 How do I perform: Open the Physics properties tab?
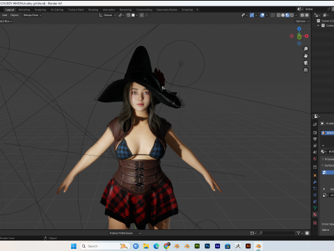[x=315, y=195]
